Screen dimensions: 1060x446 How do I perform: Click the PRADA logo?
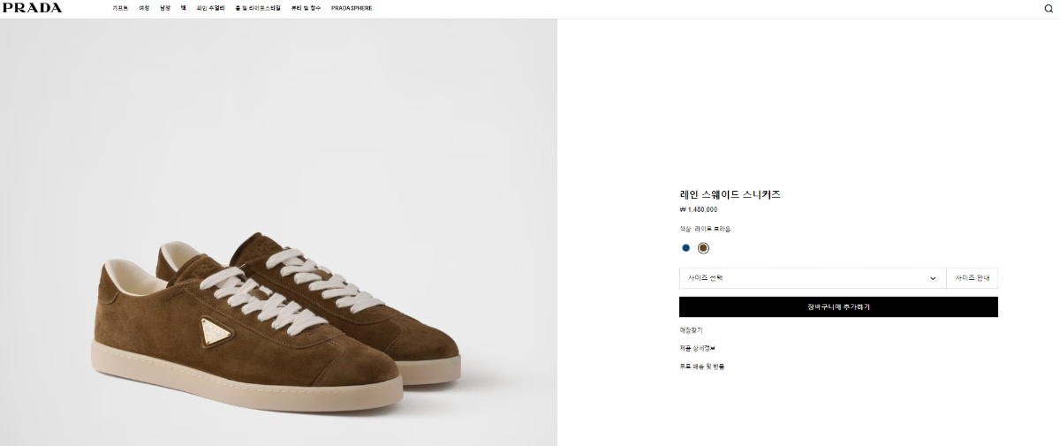click(x=32, y=8)
